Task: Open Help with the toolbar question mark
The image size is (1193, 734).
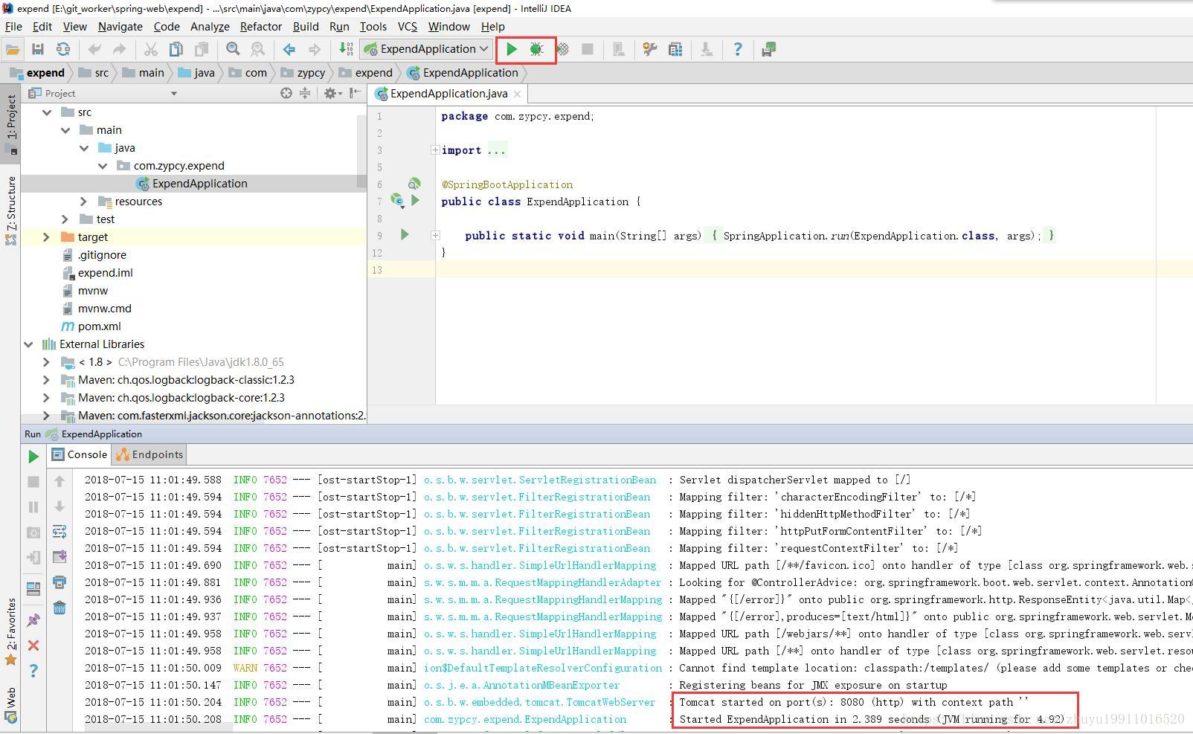Action: [x=738, y=49]
